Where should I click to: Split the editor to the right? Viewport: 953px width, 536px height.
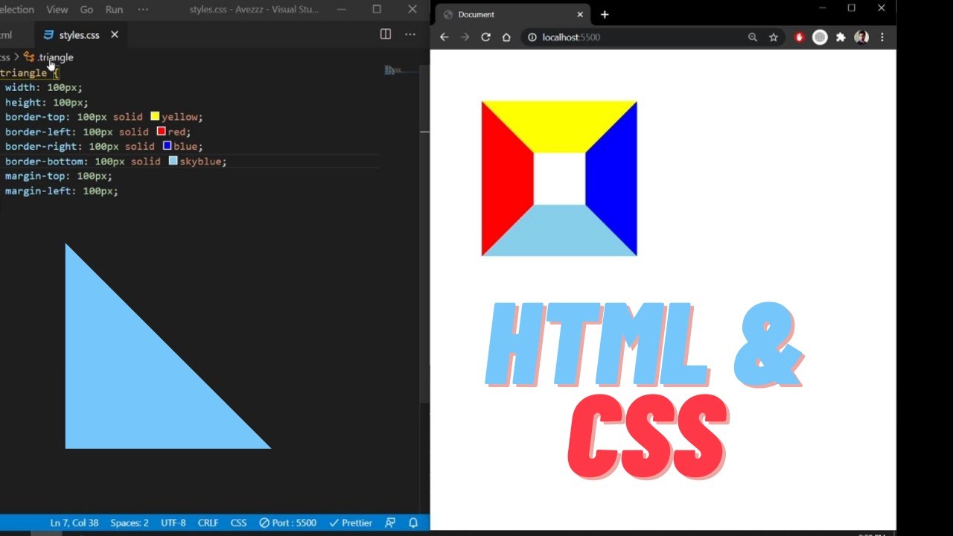pos(386,34)
